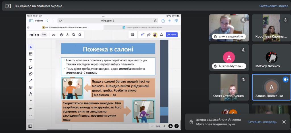Switch to the 'Random wheel' tab
This screenshot has width=291, height=133.
pos(142,27)
